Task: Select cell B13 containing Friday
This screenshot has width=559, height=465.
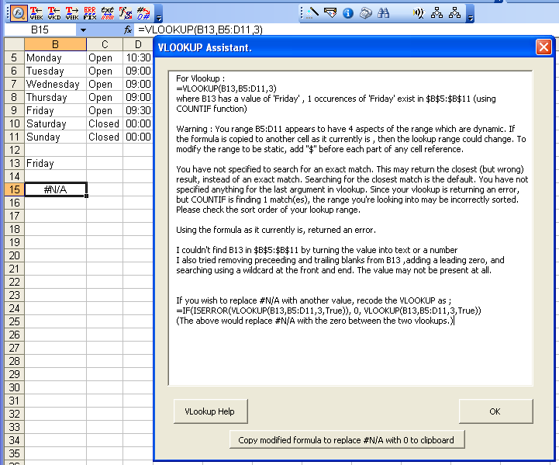Action: click(x=55, y=163)
